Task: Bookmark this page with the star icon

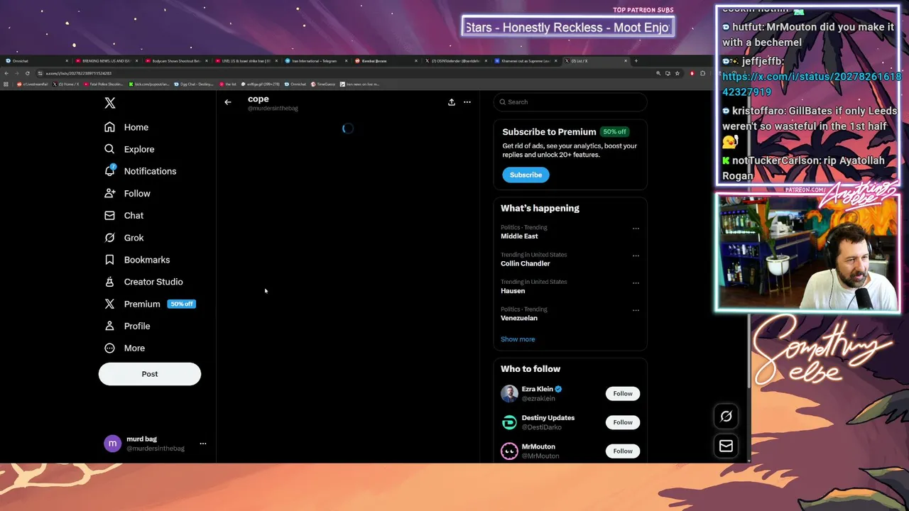Action: [677, 73]
